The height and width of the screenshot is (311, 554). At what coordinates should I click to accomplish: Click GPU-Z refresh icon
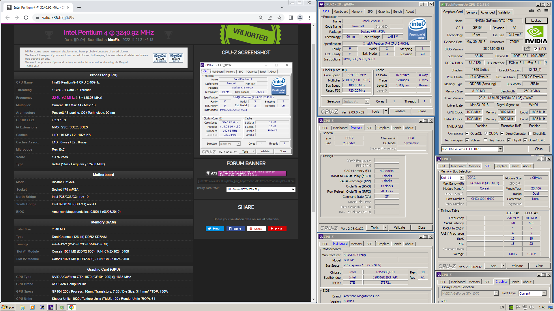(x=539, y=11)
